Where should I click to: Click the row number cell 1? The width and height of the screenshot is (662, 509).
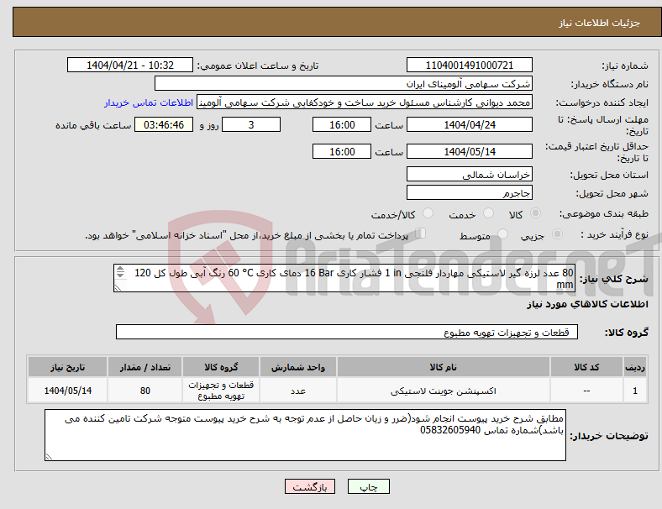pyautogui.click(x=635, y=391)
